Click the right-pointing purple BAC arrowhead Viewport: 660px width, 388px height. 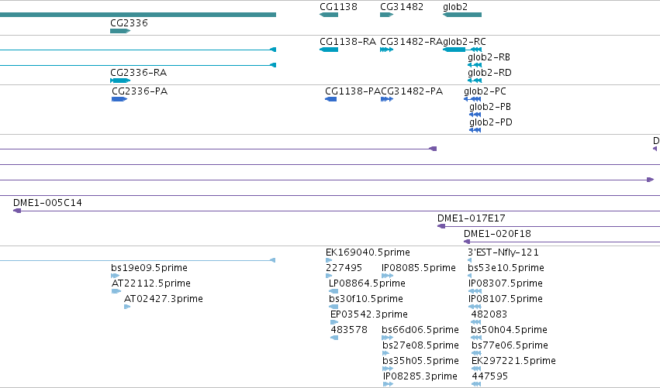pos(651,180)
